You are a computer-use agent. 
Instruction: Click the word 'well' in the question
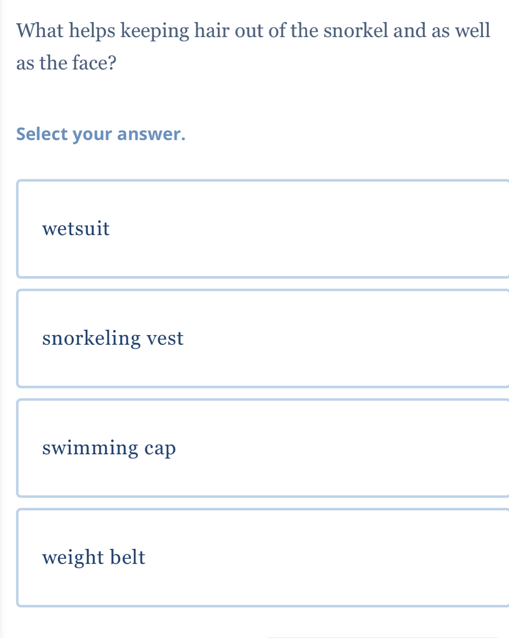click(x=472, y=30)
